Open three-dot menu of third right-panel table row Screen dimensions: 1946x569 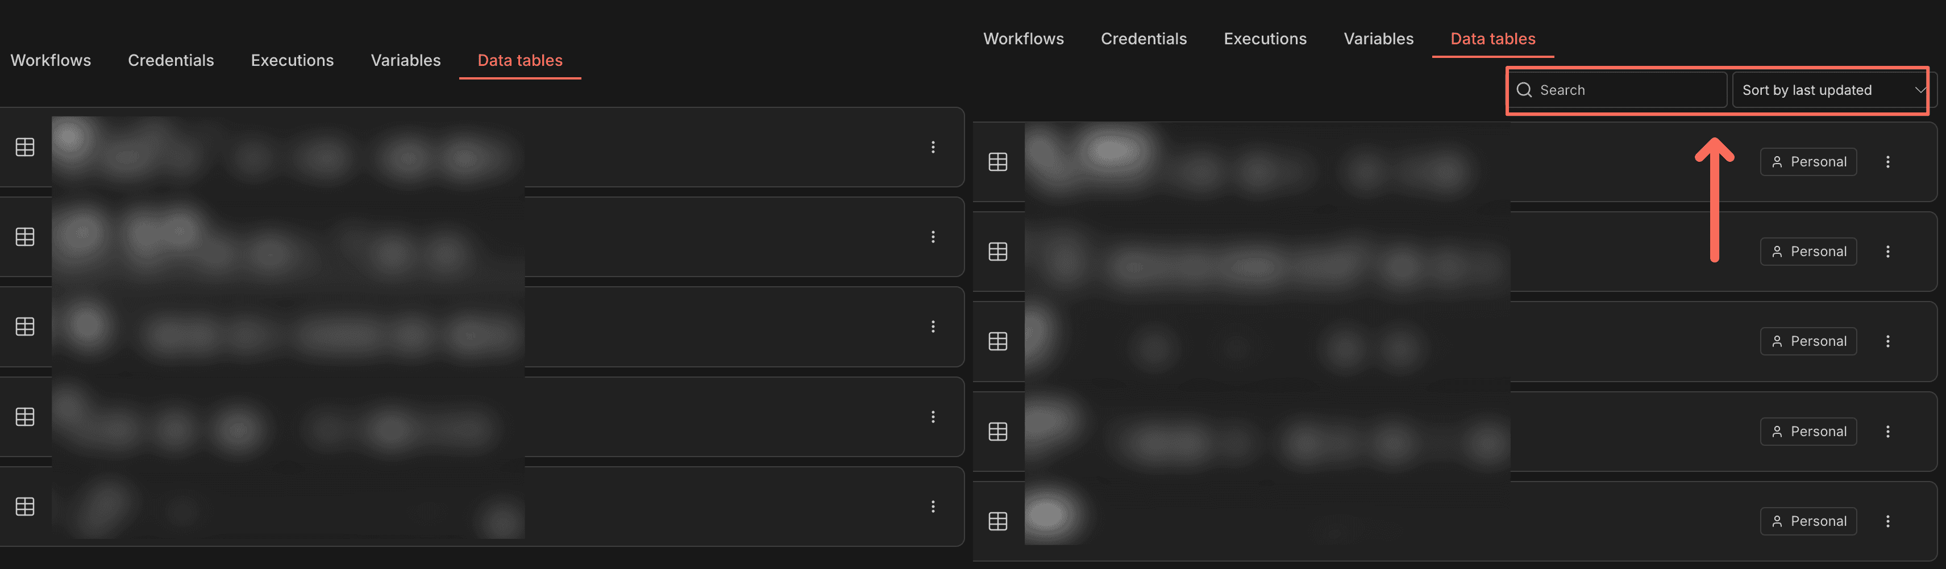1887,341
